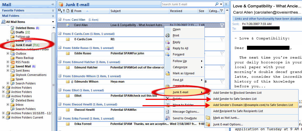Viewport: 302px width, 131px height.
Task: Open the Junk E-mail folder
Action: (27, 45)
